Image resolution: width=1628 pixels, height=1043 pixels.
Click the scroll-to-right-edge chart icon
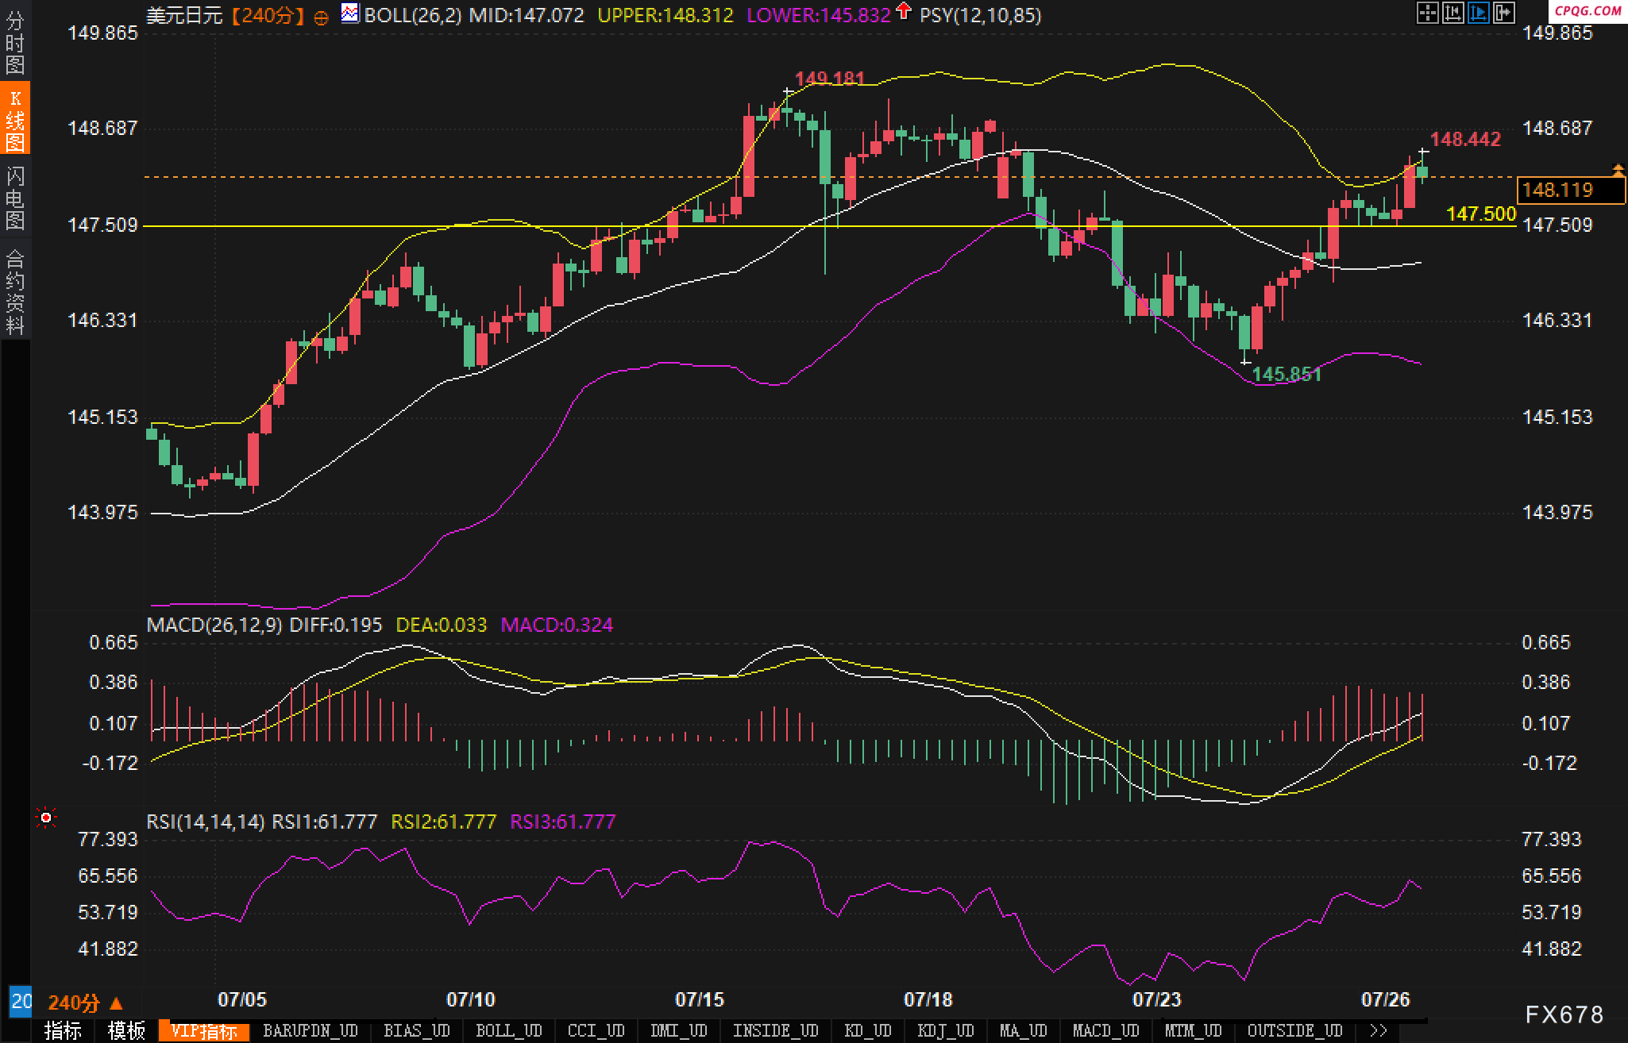[1503, 13]
